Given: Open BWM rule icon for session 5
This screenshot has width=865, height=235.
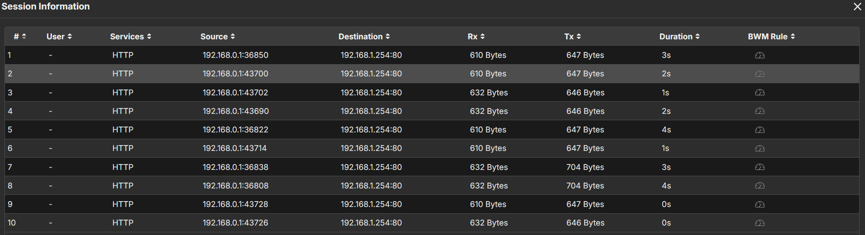Looking at the screenshot, I should coord(760,130).
